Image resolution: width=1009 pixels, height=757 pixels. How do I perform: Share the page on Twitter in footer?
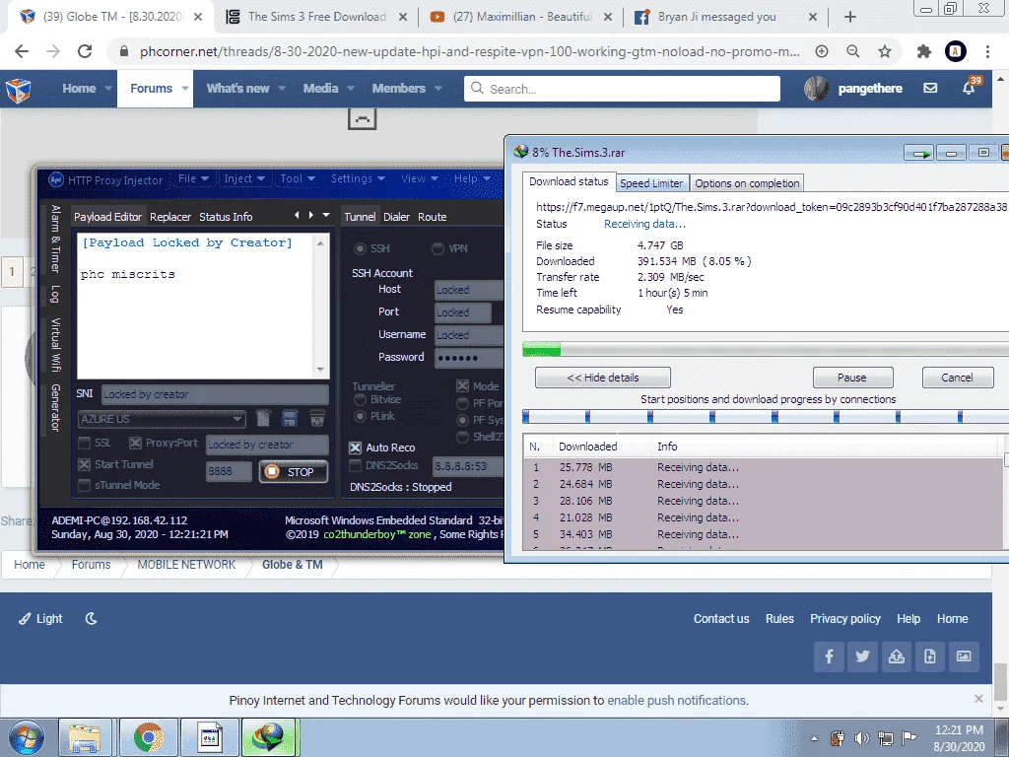pyautogui.click(x=863, y=656)
